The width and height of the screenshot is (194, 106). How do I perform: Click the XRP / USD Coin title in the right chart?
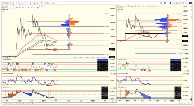coord(122,6)
